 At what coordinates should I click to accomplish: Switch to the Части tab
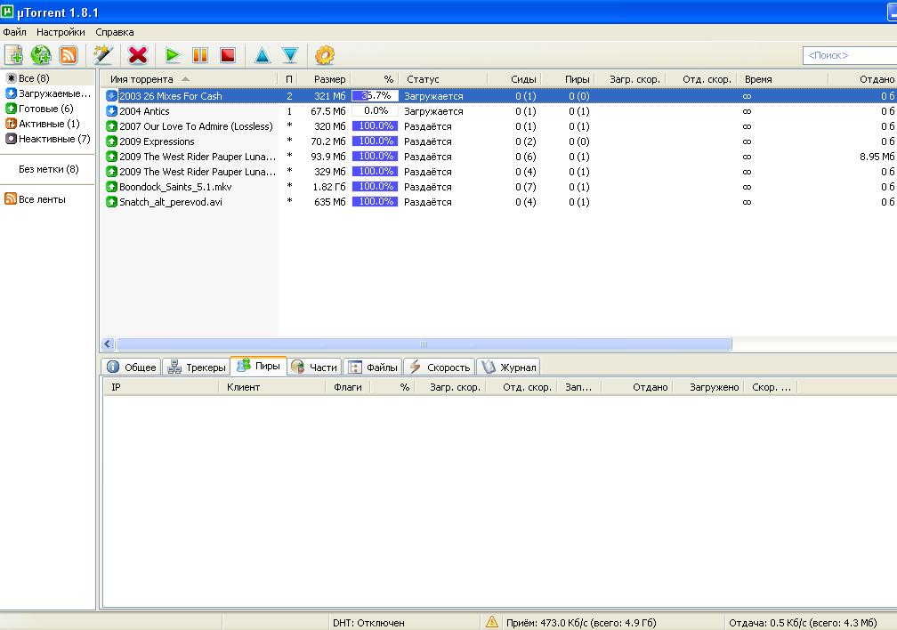click(x=314, y=367)
